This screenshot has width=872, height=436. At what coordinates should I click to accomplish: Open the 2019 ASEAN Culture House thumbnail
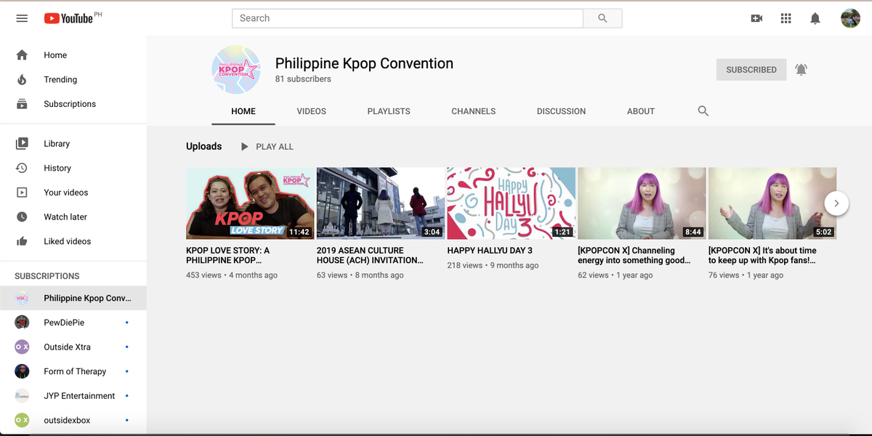(381, 203)
